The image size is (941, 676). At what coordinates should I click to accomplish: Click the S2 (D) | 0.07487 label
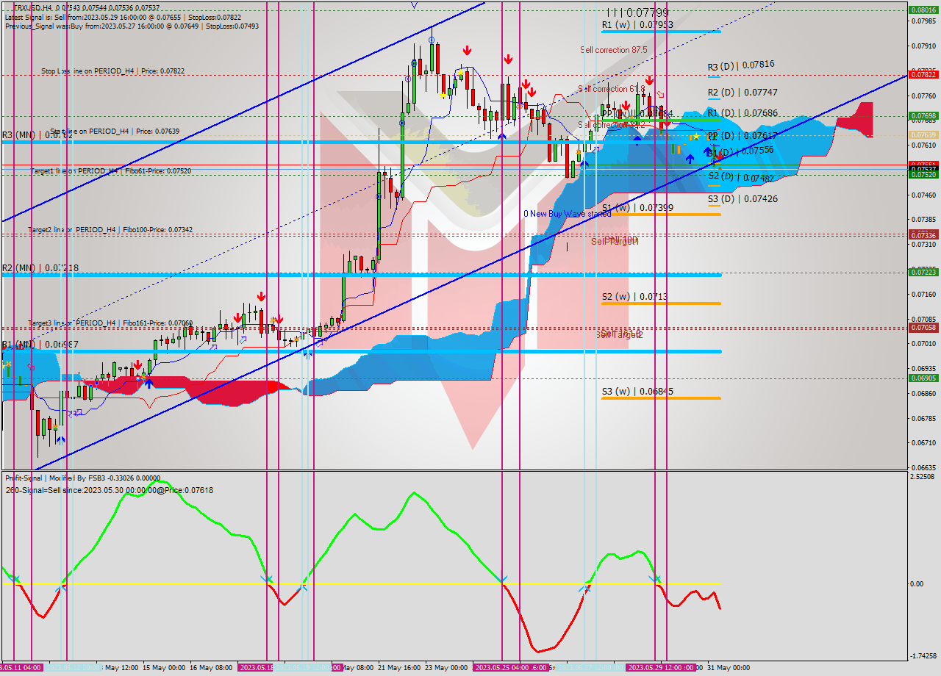[x=743, y=178]
